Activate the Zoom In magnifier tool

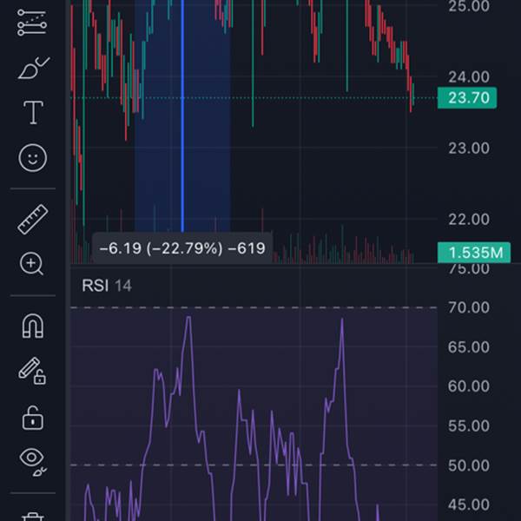coord(33,264)
